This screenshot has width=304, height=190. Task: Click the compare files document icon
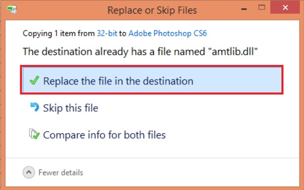[x=34, y=134]
